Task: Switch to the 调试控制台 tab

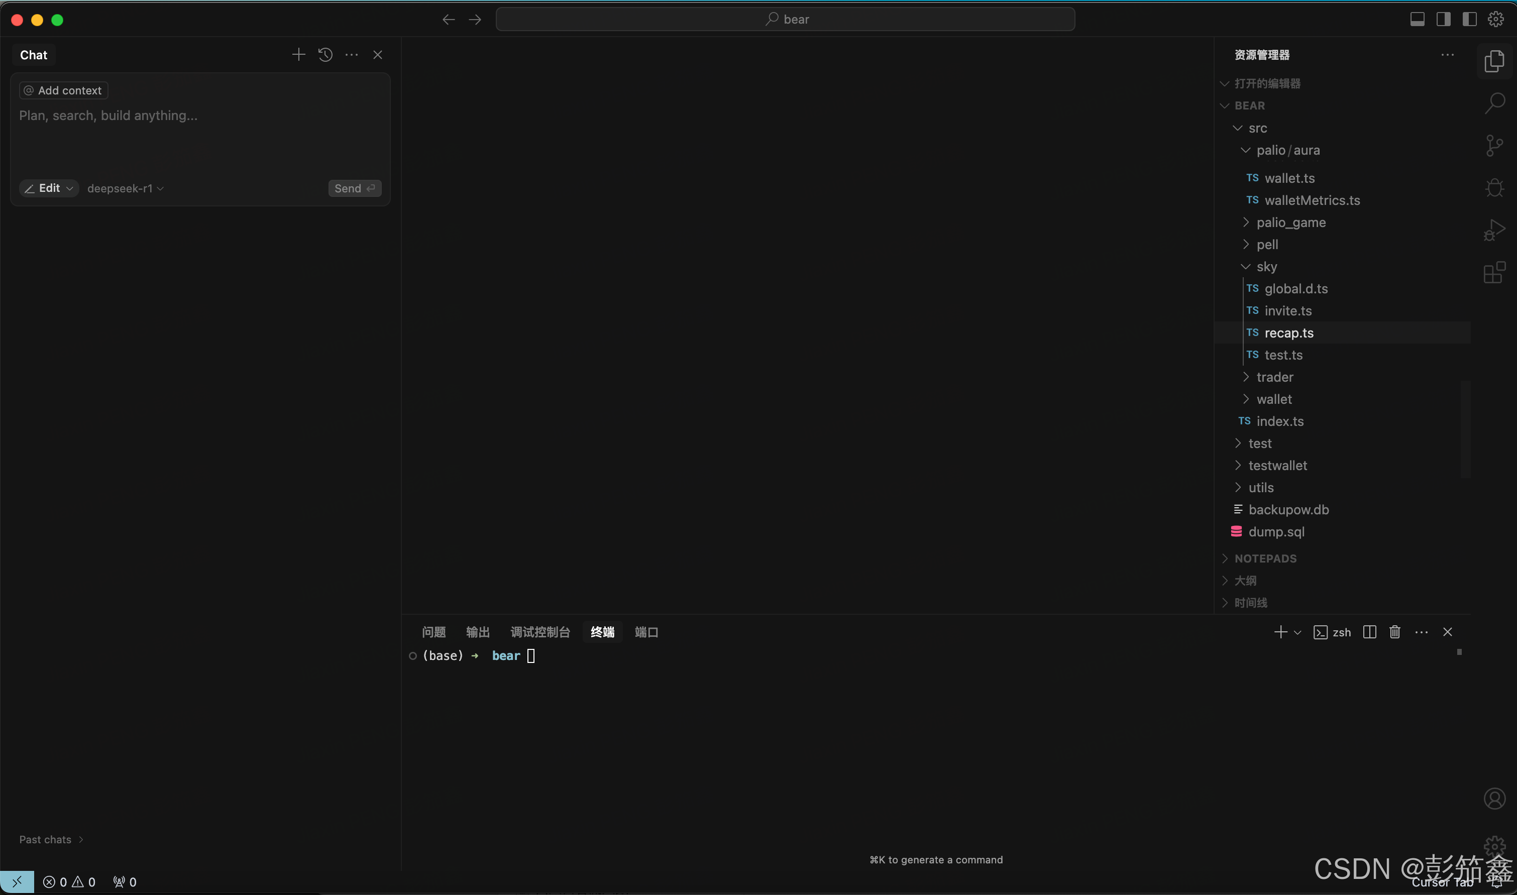Action: pos(540,632)
